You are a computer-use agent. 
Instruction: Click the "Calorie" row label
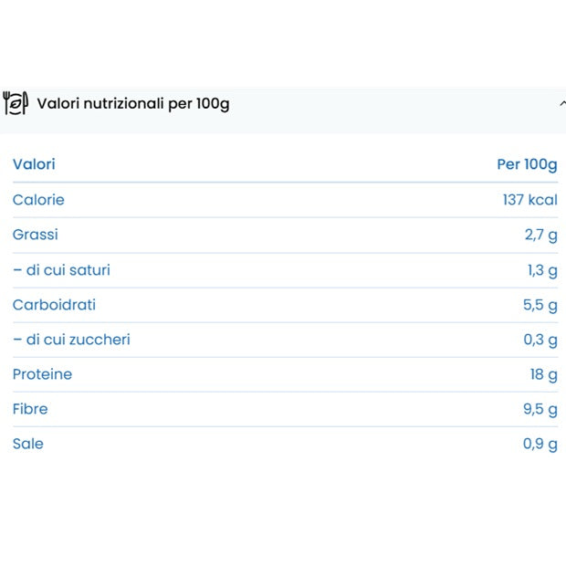pos(38,200)
